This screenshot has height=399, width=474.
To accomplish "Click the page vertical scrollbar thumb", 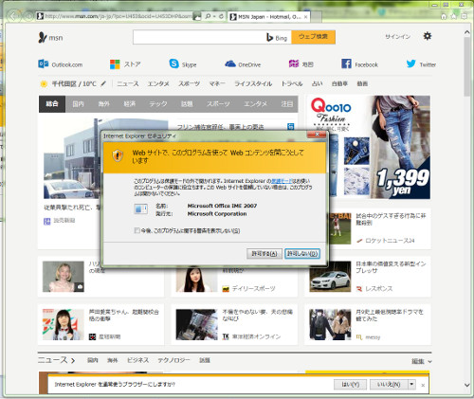I will (x=467, y=66).
